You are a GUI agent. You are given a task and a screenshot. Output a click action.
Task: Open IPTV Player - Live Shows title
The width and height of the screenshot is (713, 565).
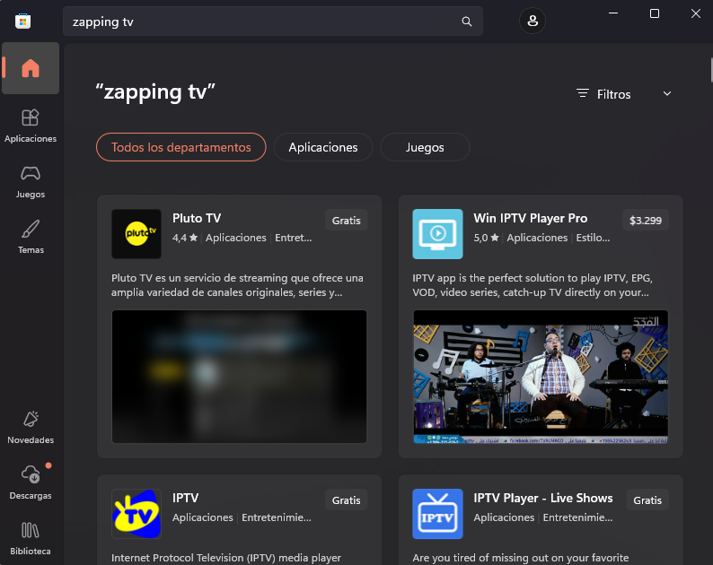[543, 498]
